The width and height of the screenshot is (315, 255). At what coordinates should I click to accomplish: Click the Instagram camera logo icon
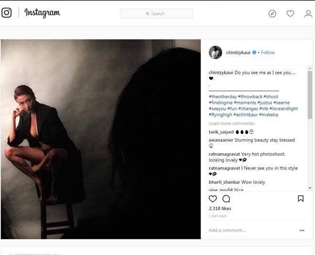pyautogui.click(x=7, y=13)
